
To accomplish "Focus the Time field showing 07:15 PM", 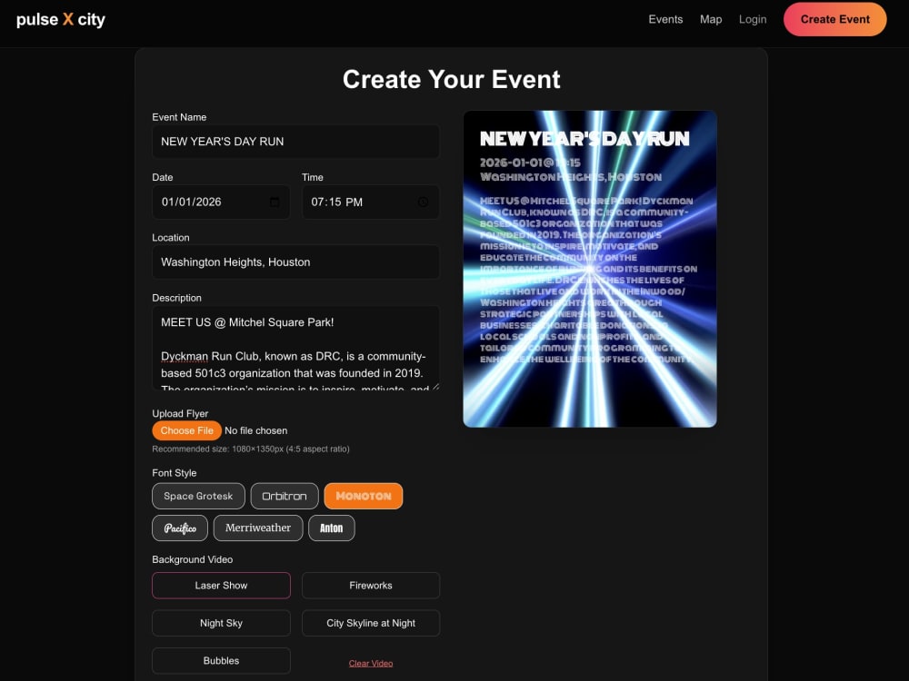I will tap(371, 202).
